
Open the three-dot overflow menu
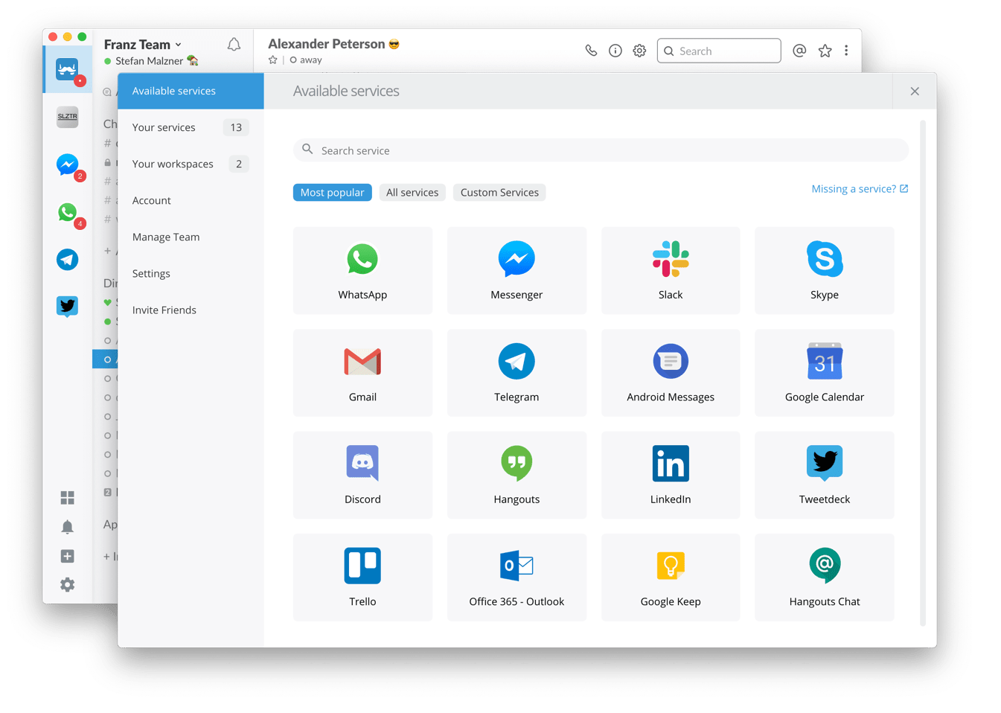coord(846,51)
